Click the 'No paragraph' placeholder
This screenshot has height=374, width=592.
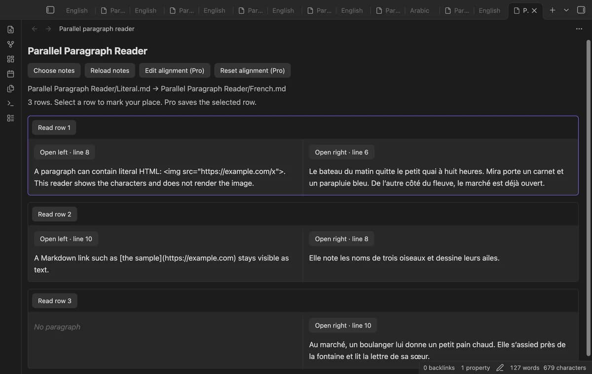[x=57, y=327]
